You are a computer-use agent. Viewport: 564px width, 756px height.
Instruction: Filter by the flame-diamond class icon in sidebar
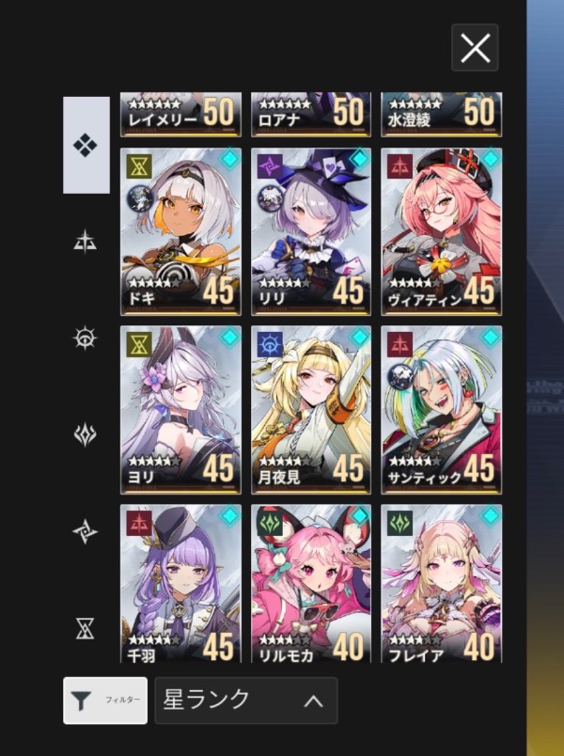(x=86, y=434)
